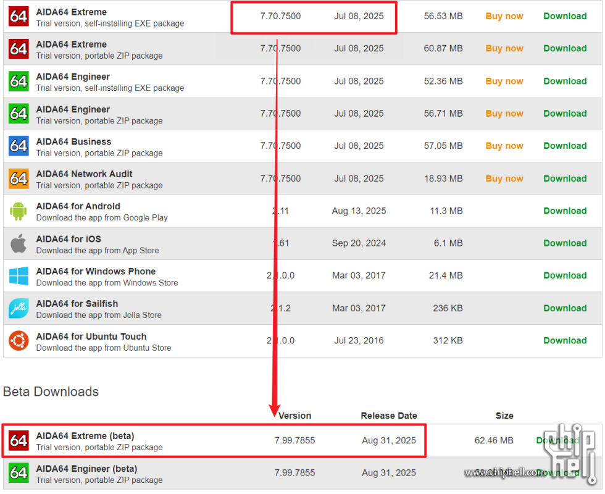Click the 'AIDA64 for iOS' product name
This screenshot has width=605, height=494.
point(69,240)
